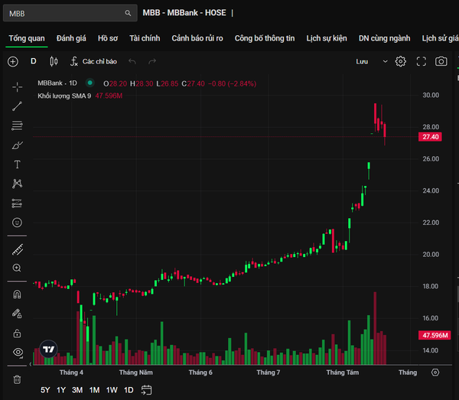Select the zoom in magnifier tool
459x400 pixels.
17,268
